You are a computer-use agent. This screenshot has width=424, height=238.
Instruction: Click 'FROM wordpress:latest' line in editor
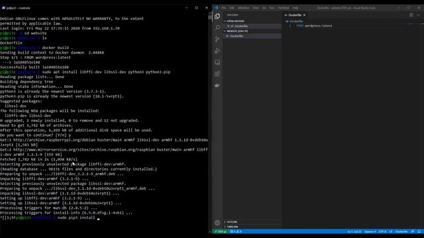[x=314, y=26]
